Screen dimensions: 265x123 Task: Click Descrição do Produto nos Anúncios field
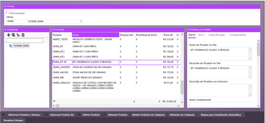(x=219, y=90)
